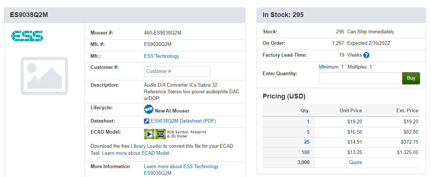This screenshot has width=430, height=177.
Task: Click the Mfr. # value ES9038Q2M
Action: coord(158,44)
